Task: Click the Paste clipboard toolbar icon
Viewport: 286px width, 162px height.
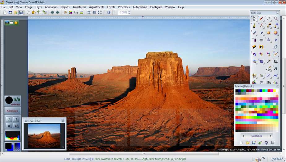Action: pos(34,12)
